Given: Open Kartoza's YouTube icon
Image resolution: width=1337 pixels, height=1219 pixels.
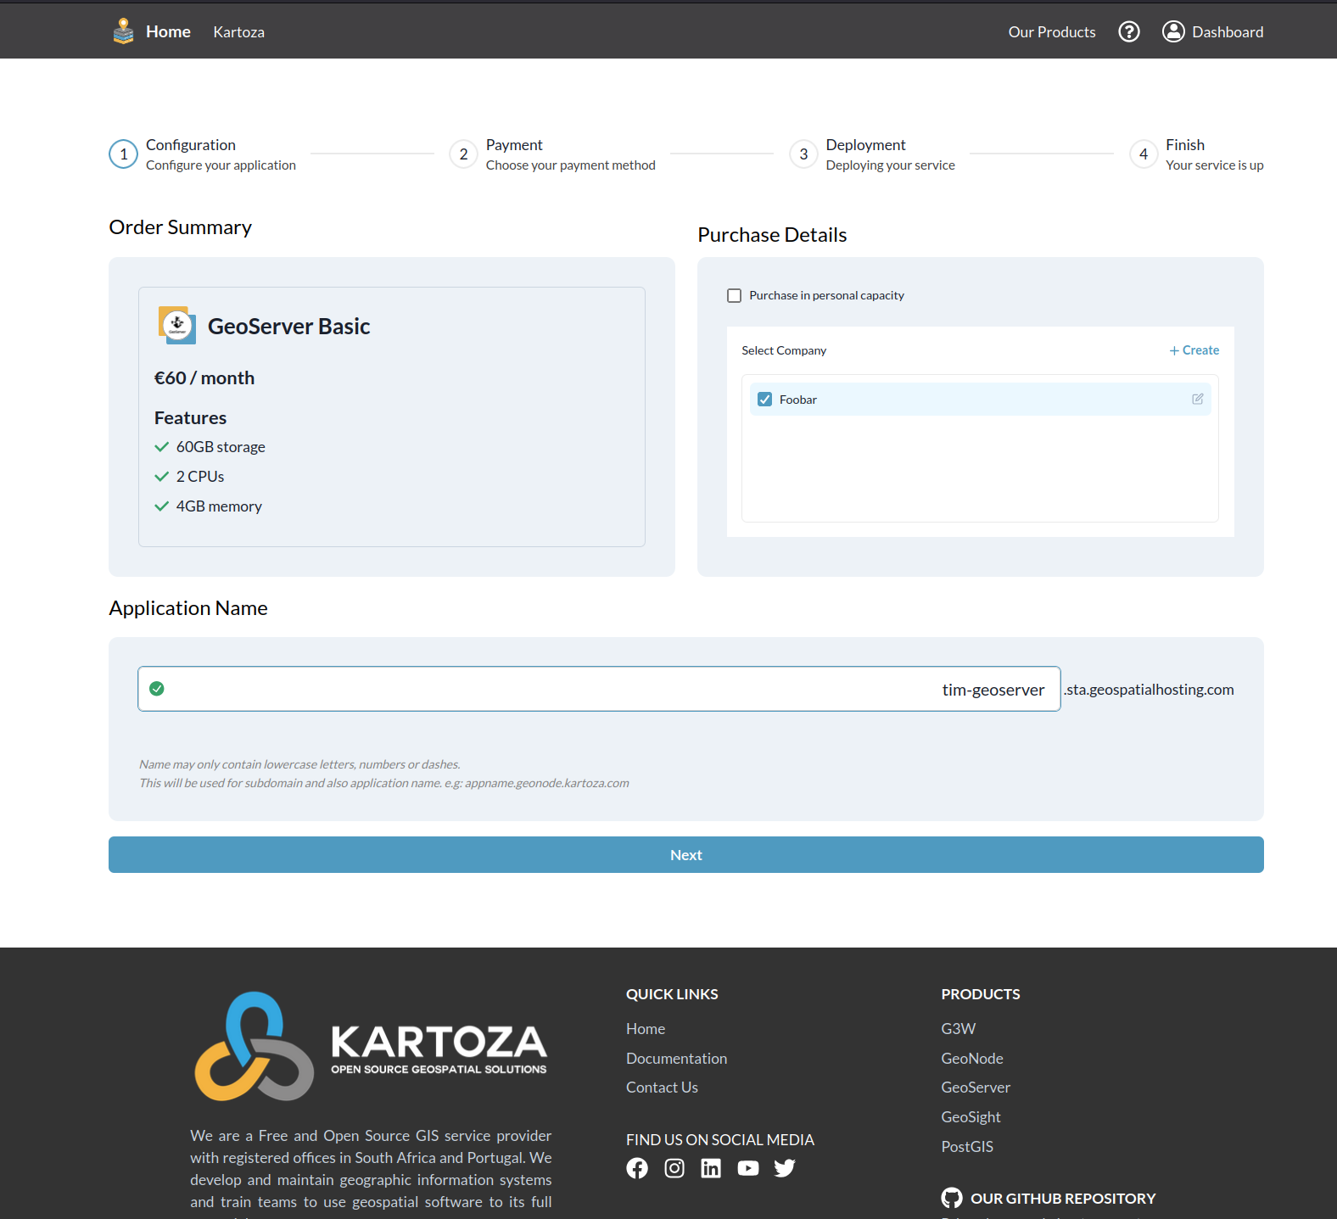Looking at the screenshot, I should 748,1168.
